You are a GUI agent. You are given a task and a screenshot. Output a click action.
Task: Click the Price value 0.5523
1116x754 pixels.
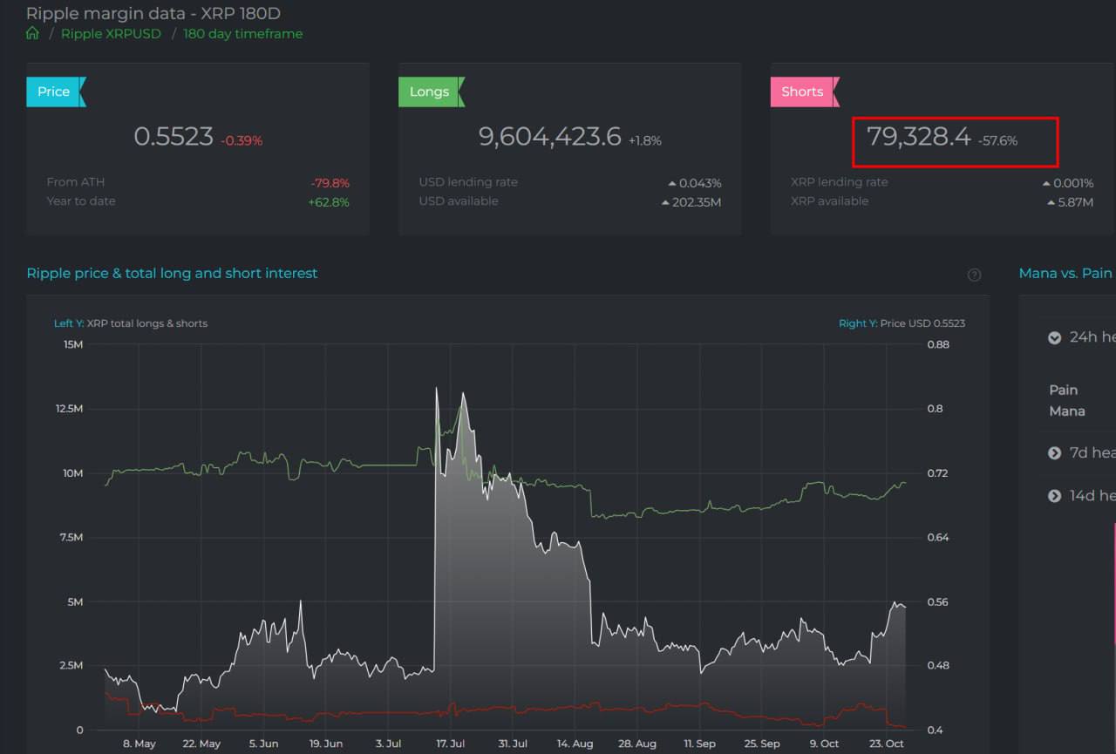pos(174,136)
